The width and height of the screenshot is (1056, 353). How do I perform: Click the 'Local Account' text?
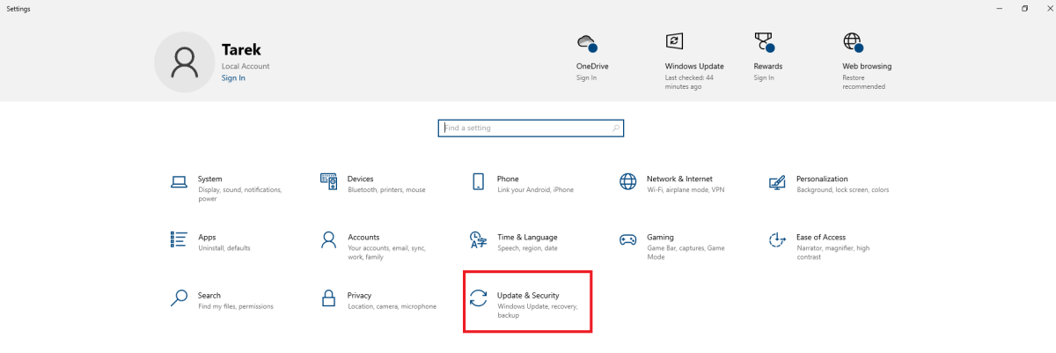(x=246, y=66)
